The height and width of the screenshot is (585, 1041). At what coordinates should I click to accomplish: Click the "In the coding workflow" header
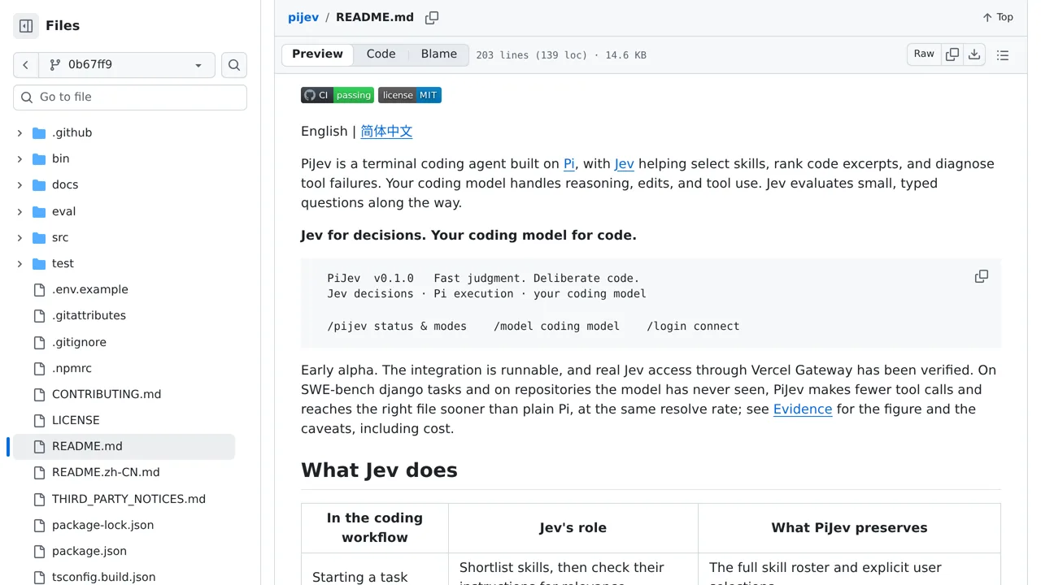click(x=375, y=528)
